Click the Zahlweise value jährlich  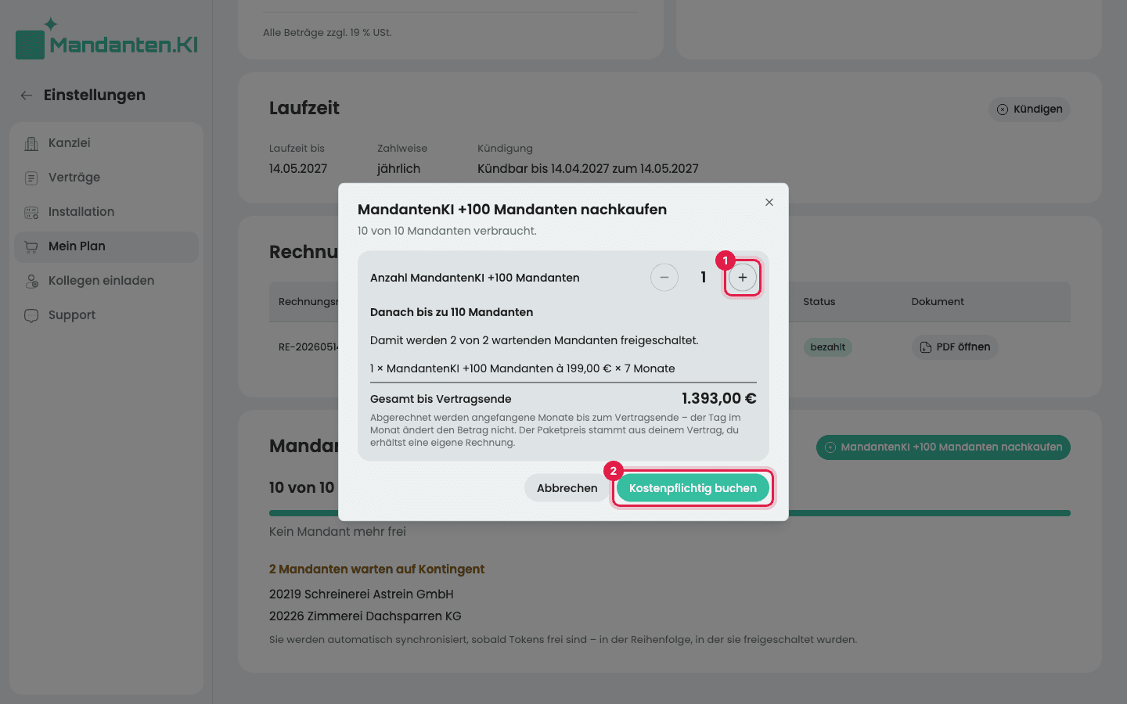[x=398, y=169]
